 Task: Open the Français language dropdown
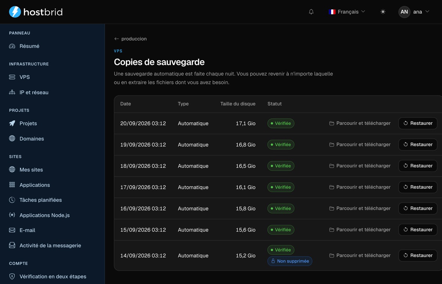pyautogui.click(x=347, y=12)
